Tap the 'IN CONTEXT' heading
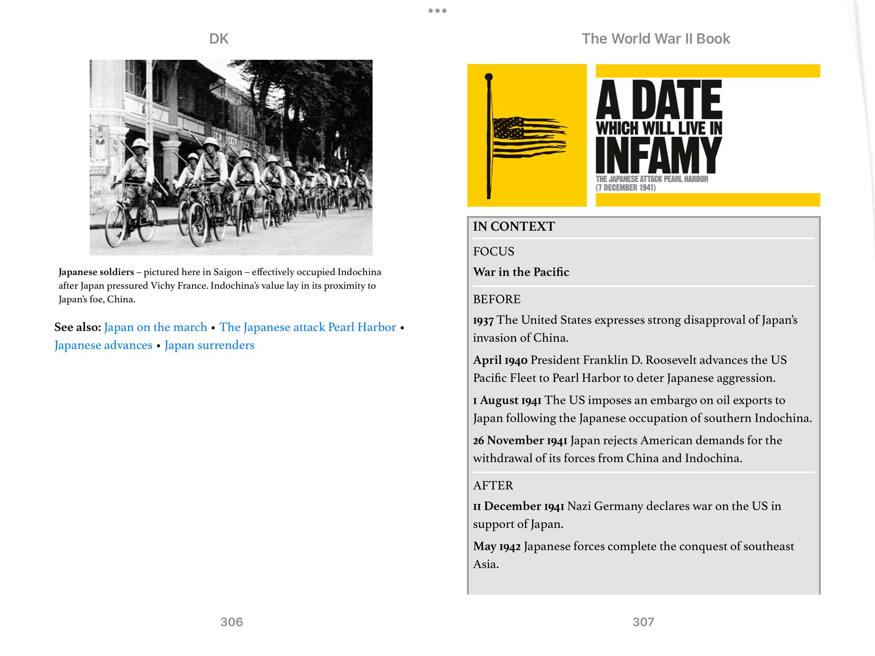 tap(514, 226)
